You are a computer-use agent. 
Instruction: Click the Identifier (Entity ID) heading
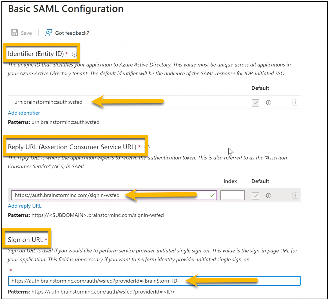tap(36, 54)
